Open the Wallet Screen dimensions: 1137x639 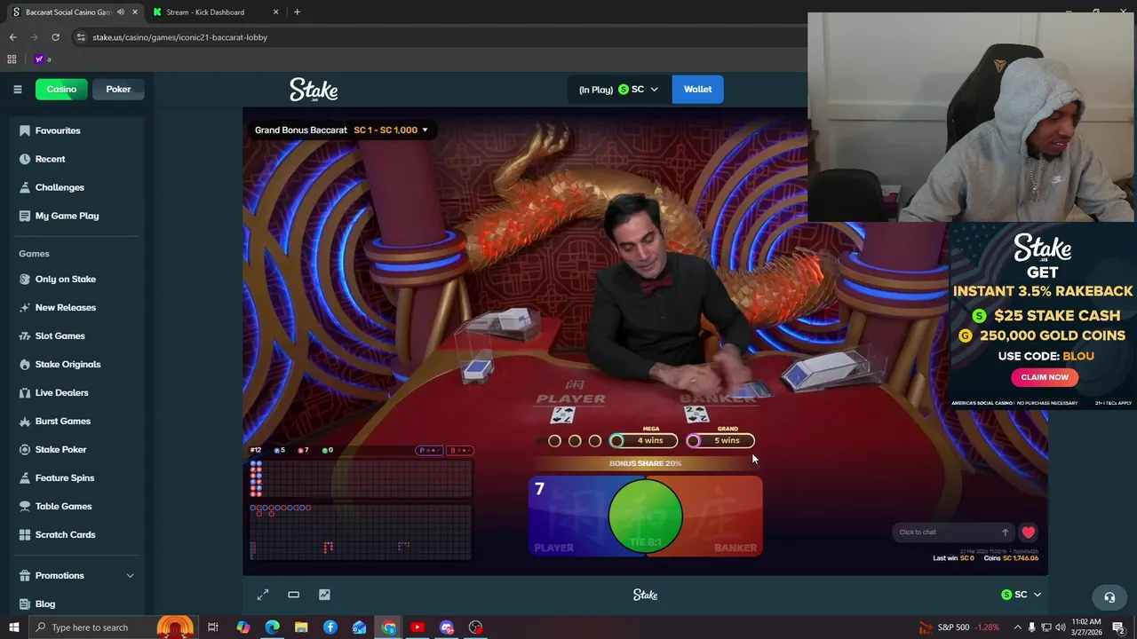tap(697, 89)
